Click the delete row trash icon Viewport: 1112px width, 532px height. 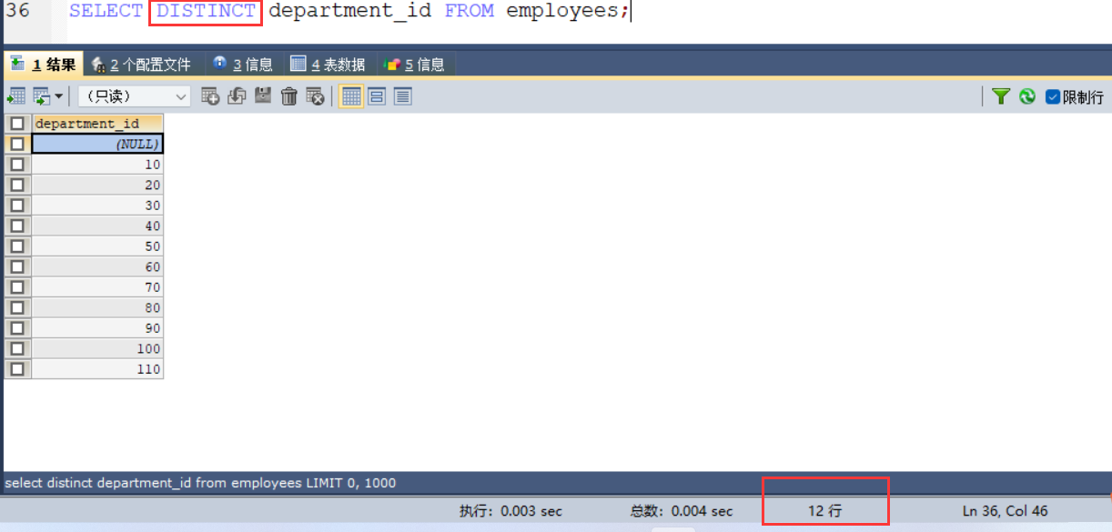tap(289, 95)
